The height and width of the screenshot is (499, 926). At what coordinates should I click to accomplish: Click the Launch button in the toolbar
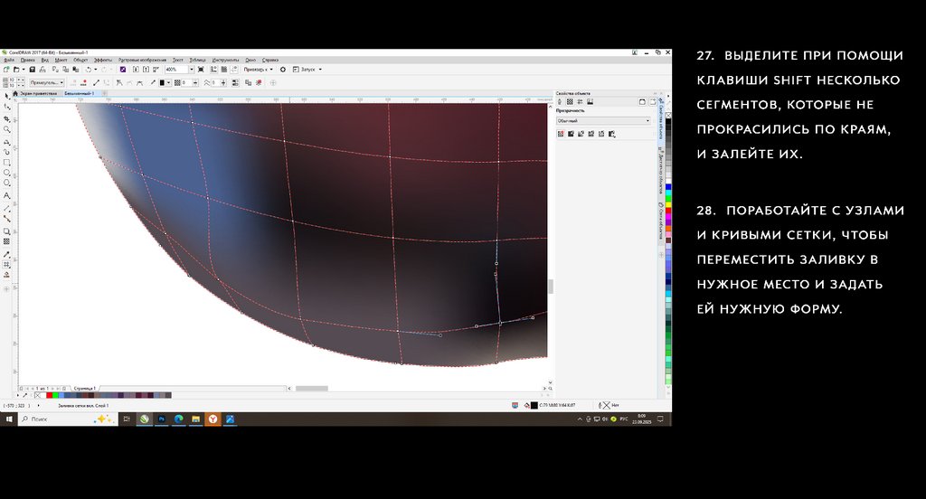(307, 70)
